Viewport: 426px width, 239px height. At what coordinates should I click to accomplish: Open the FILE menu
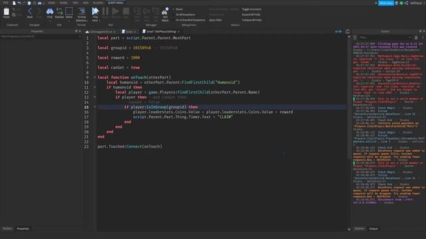click(x=5, y=3)
